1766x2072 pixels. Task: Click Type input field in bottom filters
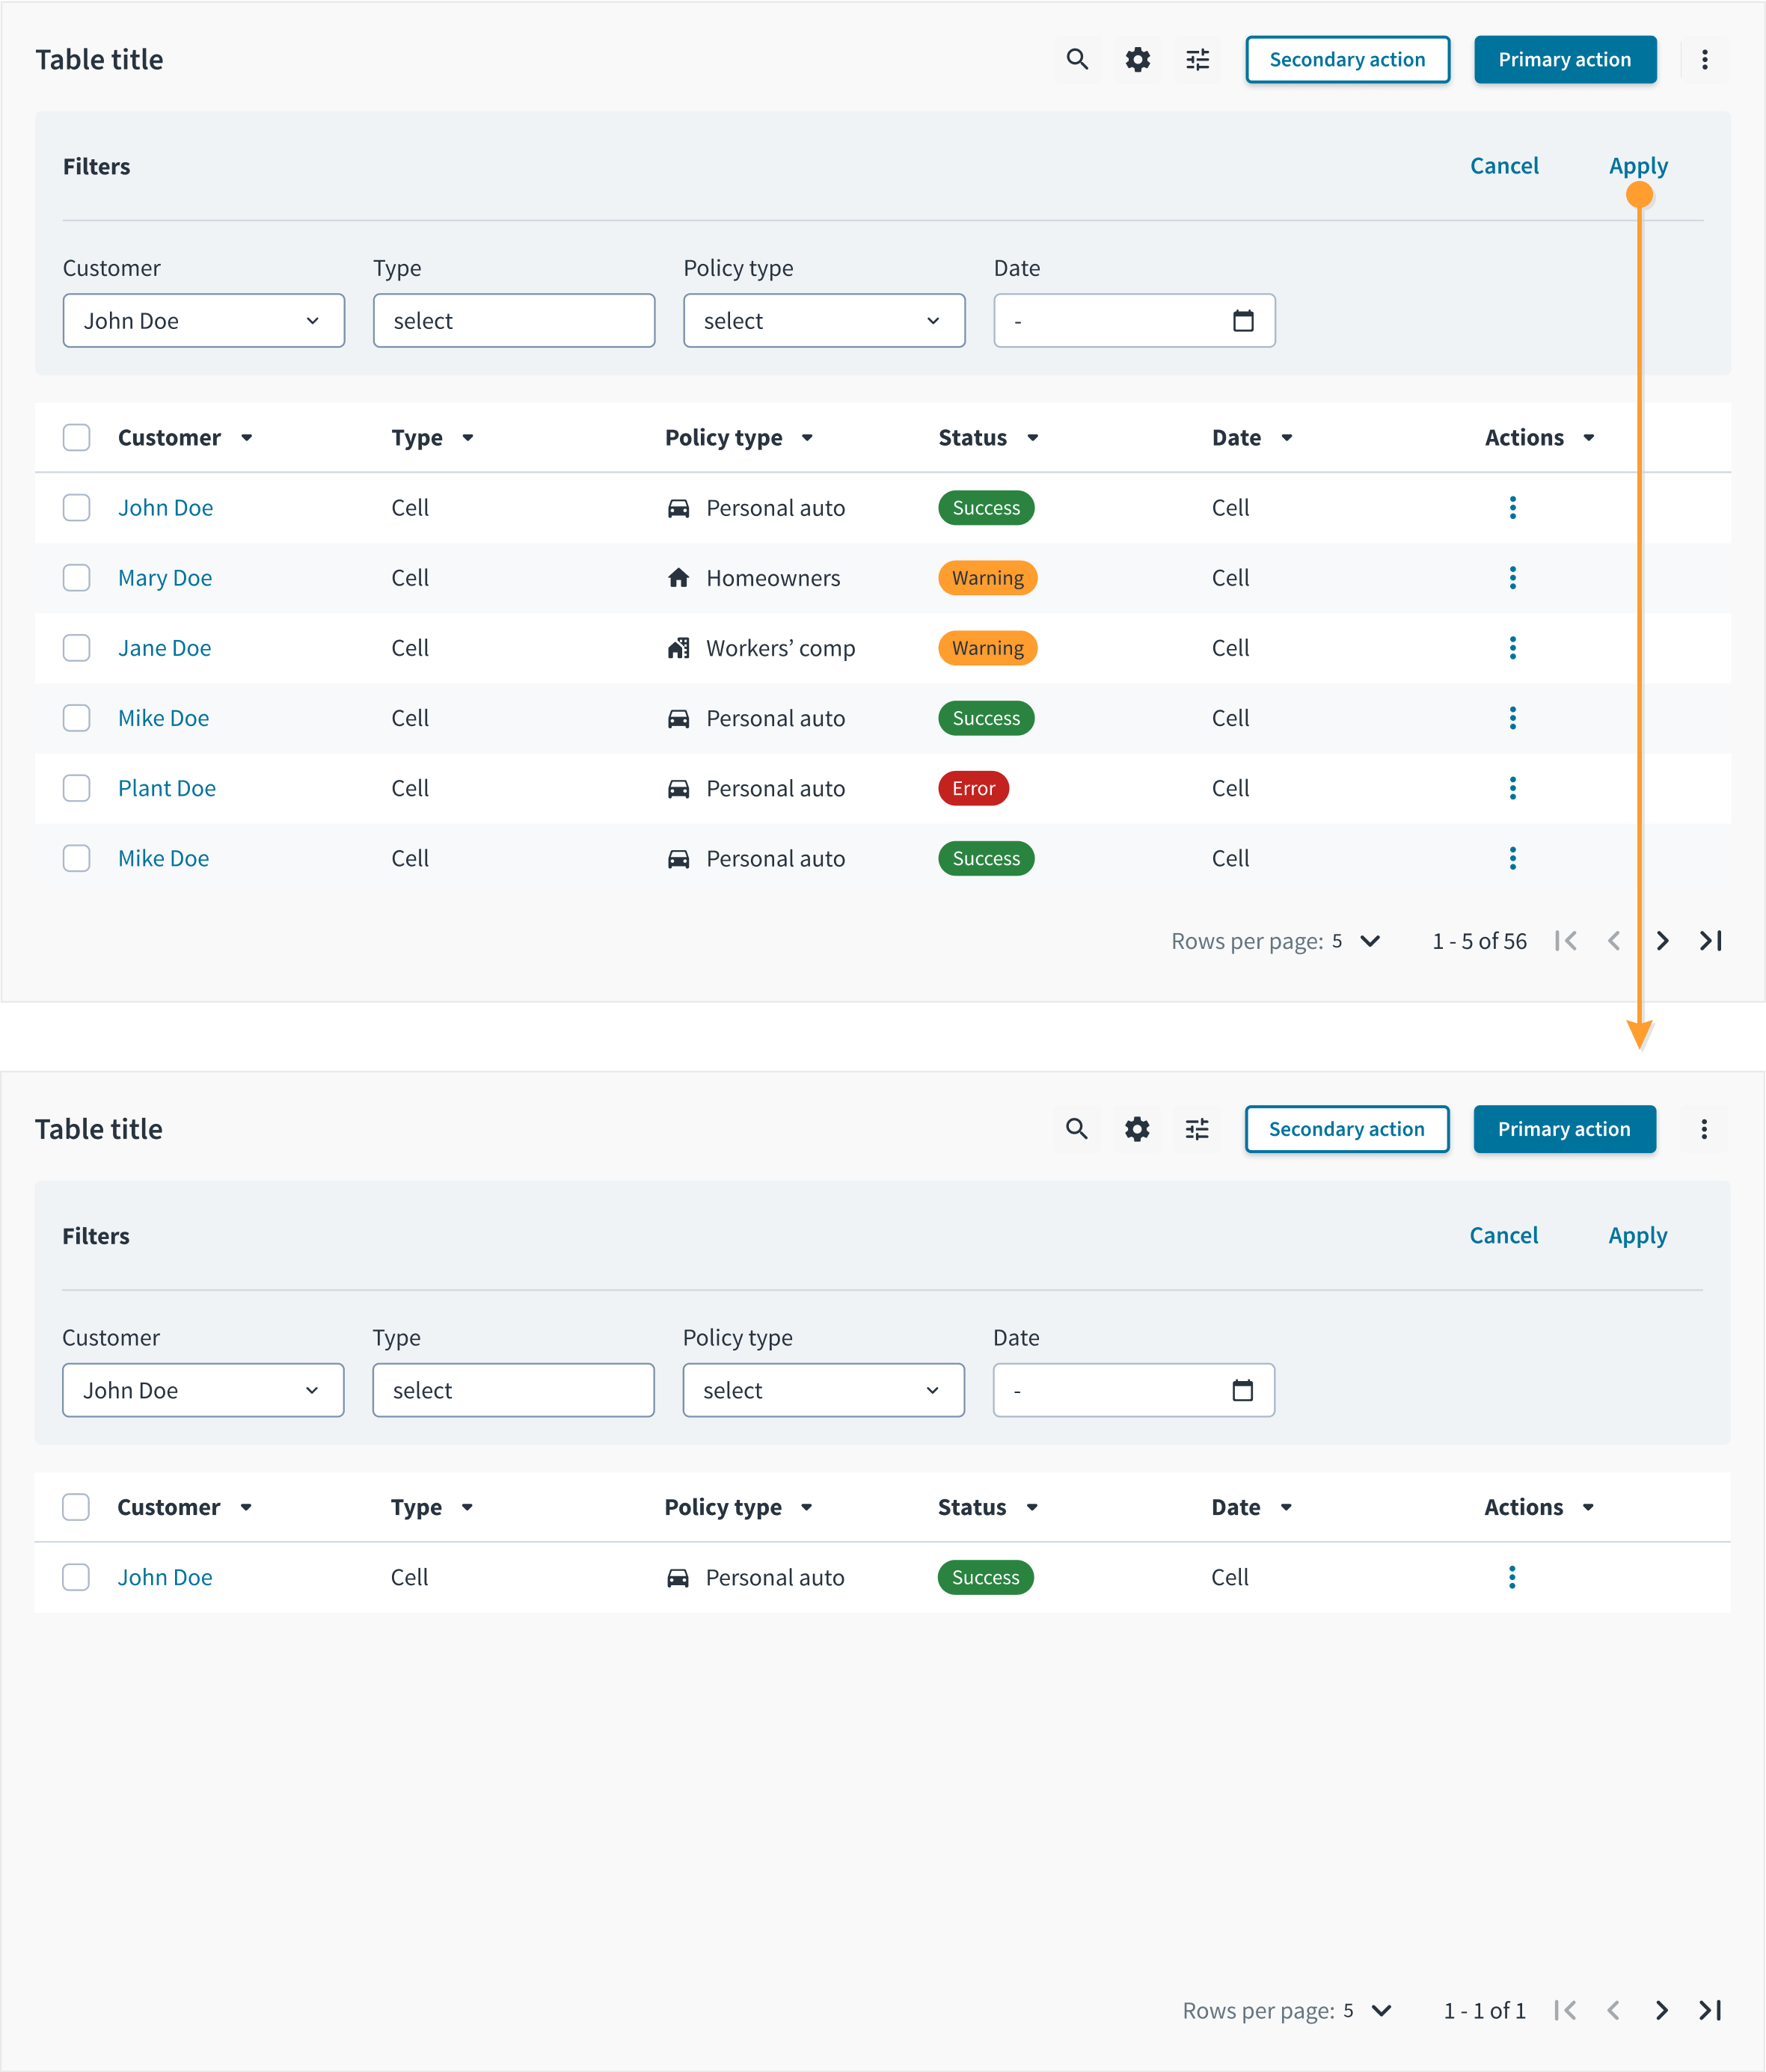click(513, 1390)
